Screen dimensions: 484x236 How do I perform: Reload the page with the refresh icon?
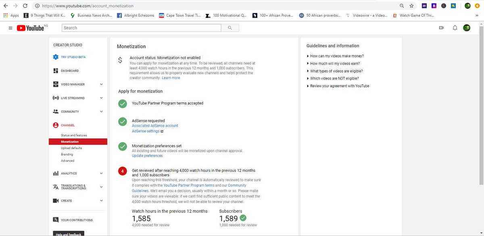[x=25, y=6]
